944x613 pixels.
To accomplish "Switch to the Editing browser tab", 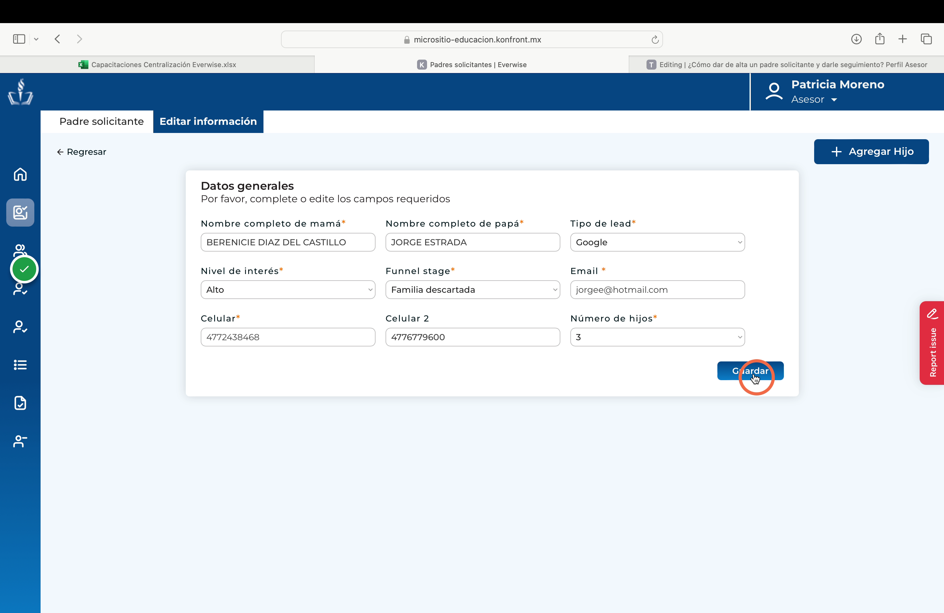I will click(787, 65).
